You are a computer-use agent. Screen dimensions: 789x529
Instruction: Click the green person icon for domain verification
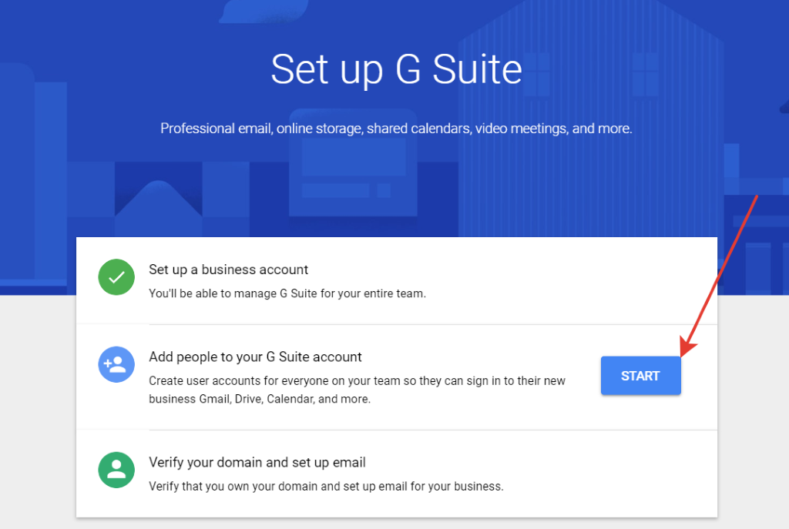(116, 470)
